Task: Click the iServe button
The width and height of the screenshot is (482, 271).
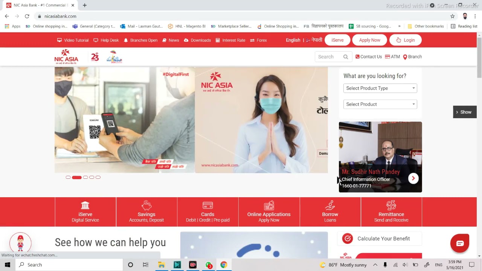Action: pos(337,40)
